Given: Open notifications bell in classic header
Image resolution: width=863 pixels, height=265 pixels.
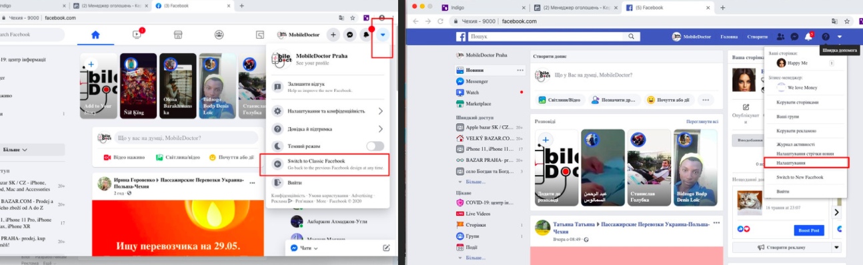Looking at the screenshot, I should point(809,37).
